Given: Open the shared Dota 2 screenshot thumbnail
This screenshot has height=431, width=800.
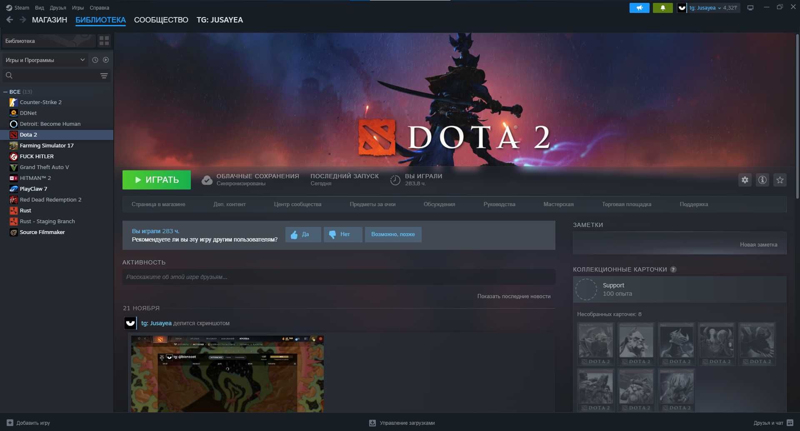Looking at the screenshot, I should click(x=227, y=374).
